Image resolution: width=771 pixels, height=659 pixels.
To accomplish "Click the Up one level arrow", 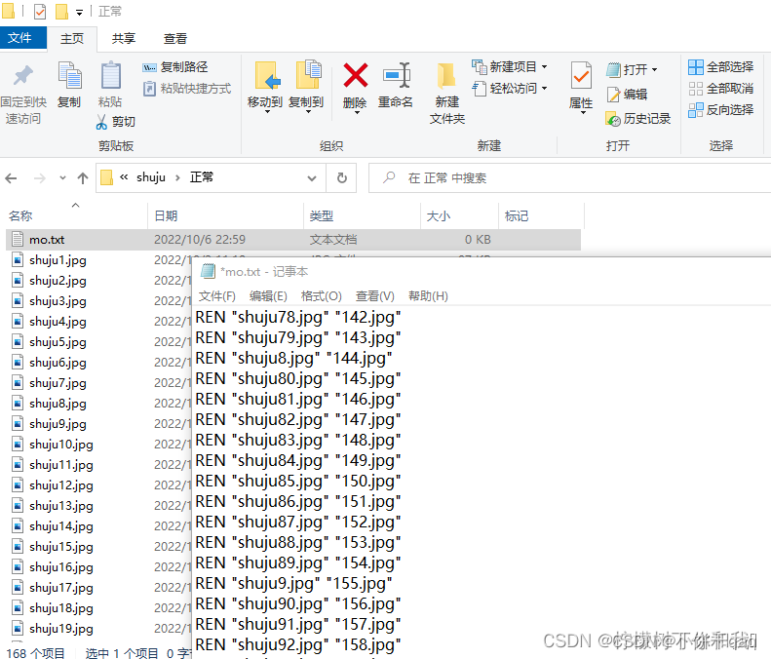I will (x=83, y=178).
